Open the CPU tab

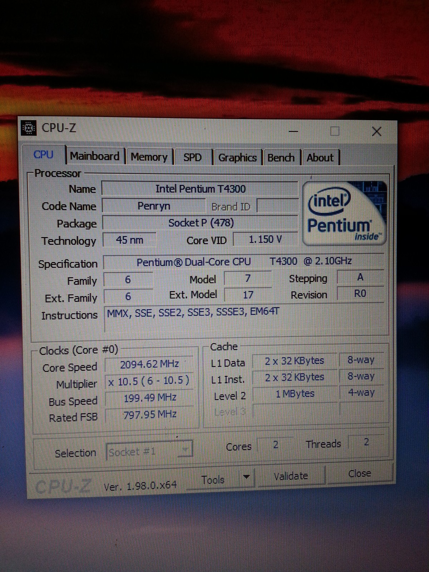[x=43, y=155]
